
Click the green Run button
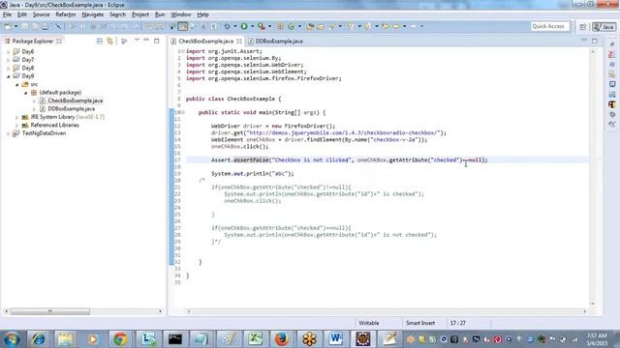244,26
